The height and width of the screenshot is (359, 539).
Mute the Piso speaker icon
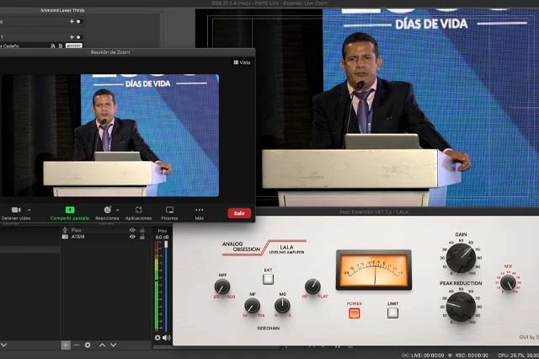point(166,337)
